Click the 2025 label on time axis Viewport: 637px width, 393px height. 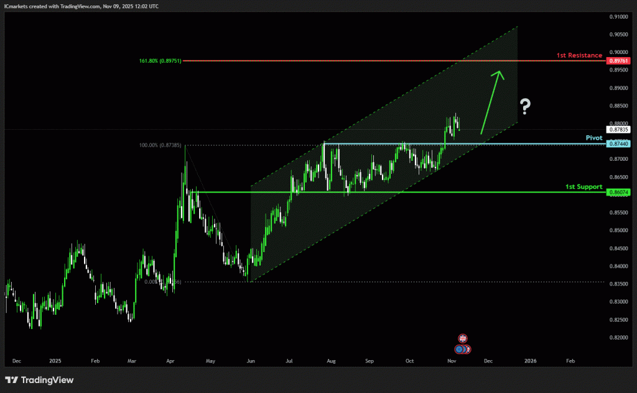tap(55, 360)
